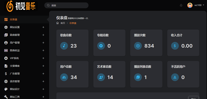This screenshot has height=99, width=207.
Task: Click the 歌曲管理 music library icon
Action: coord(6,35)
